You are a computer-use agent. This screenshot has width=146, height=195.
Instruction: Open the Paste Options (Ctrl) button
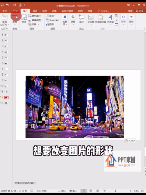tap(130, 141)
